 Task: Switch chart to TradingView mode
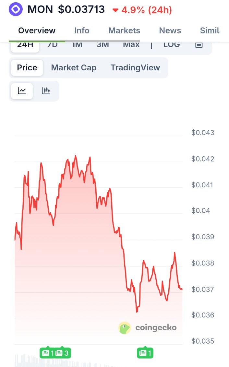(135, 68)
